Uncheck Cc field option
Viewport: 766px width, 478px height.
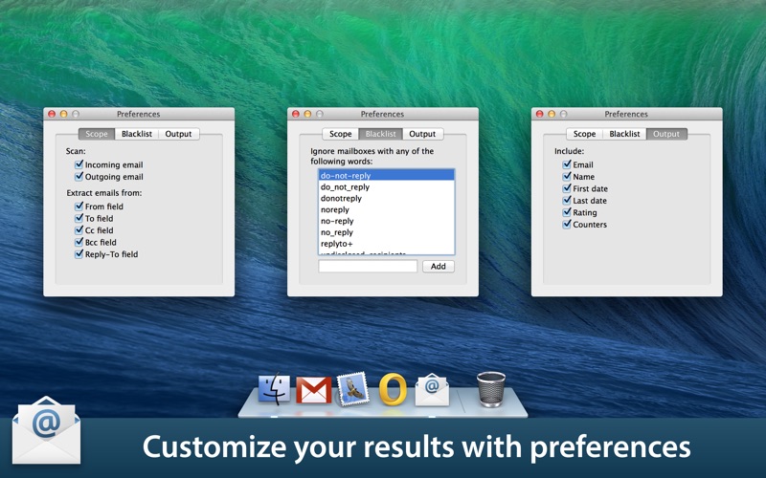pyautogui.click(x=79, y=230)
